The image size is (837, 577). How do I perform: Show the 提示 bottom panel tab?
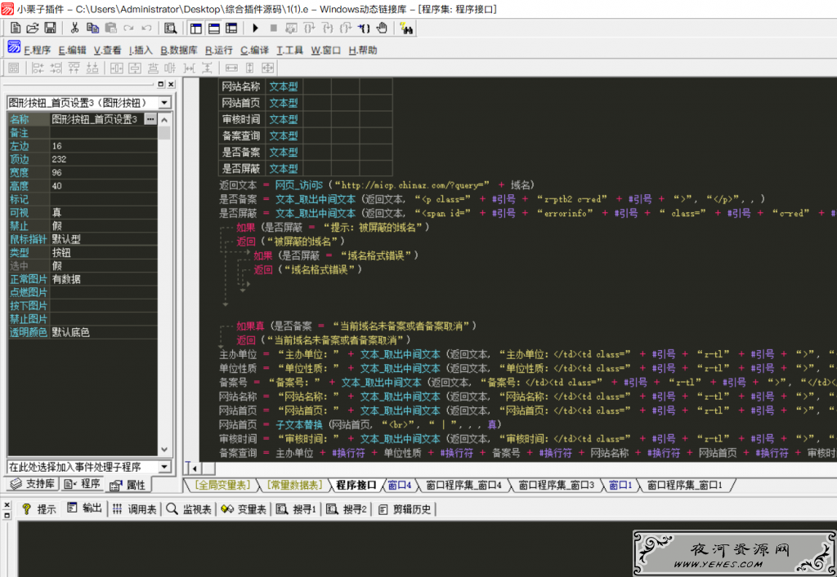pyautogui.click(x=39, y=508)
